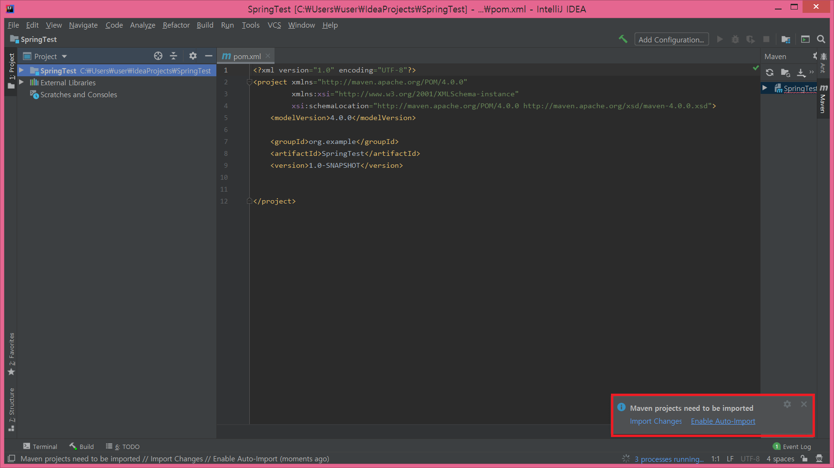This screenshot has height=468, width=834.
Task: Click the Debug bug icon in toolbar
Action: 735,39
